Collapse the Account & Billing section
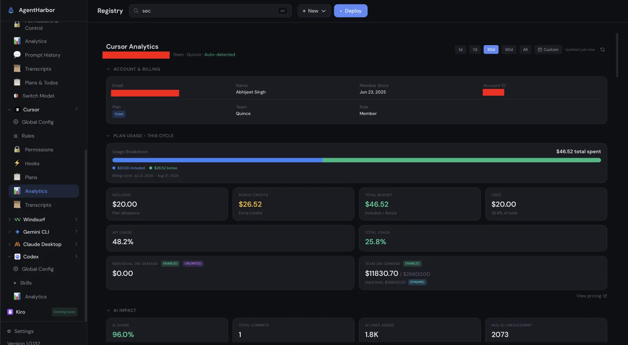The image size is (628, 345). [x=108, y=69]
